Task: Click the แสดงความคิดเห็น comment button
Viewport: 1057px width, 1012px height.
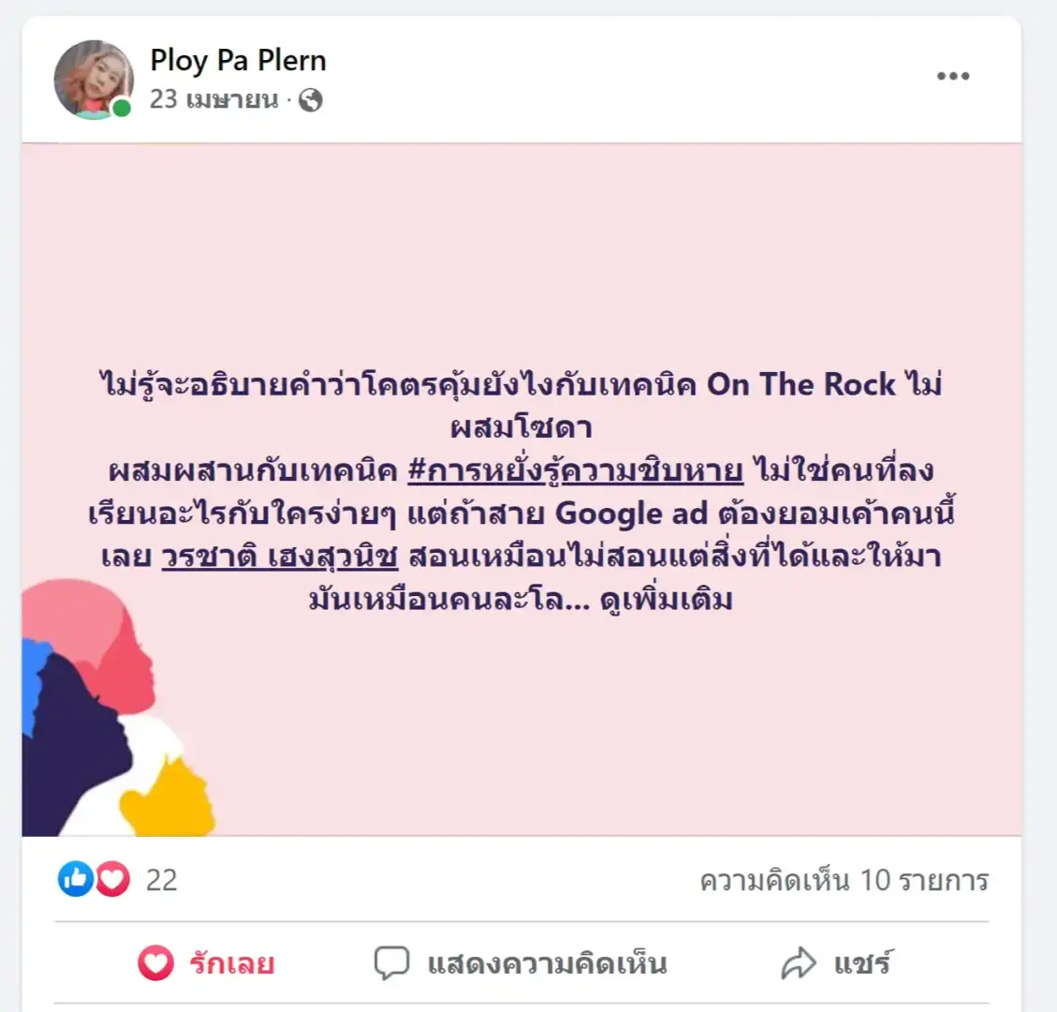Action: [x=521, y=962]
